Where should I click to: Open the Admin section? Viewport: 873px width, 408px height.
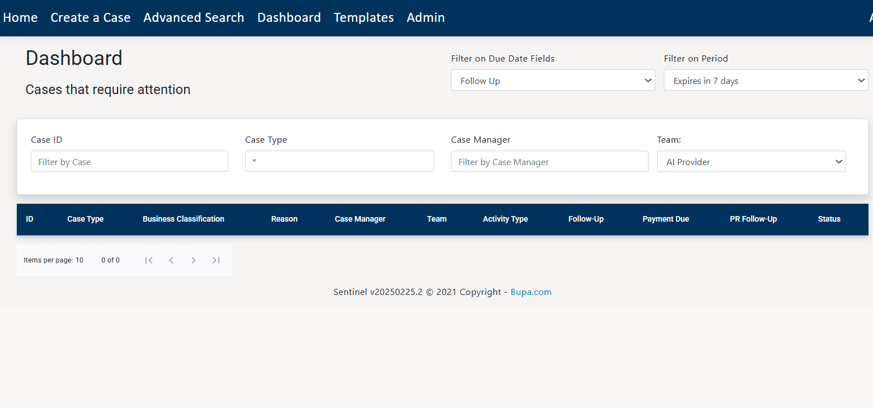[x=425, y=17]
